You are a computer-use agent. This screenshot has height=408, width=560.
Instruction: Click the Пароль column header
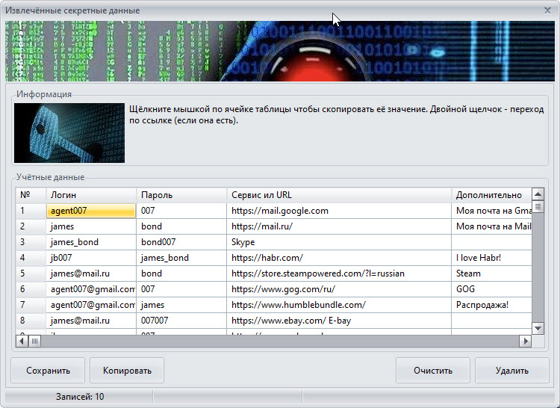point(181,195)
